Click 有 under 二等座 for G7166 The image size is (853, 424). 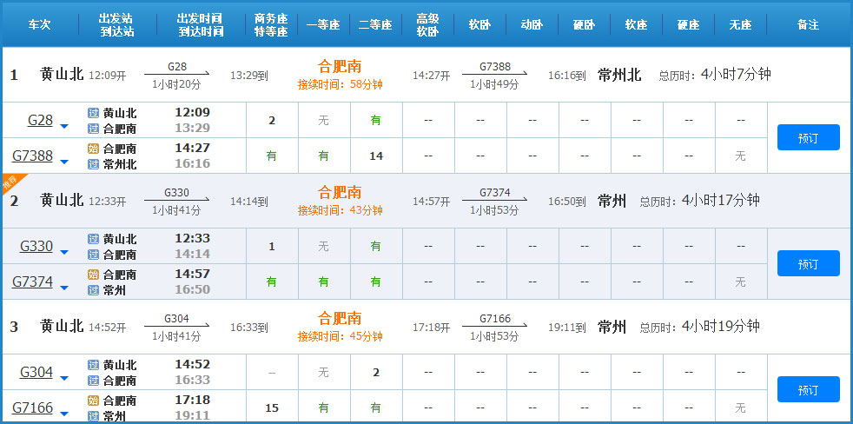(376, 407)
